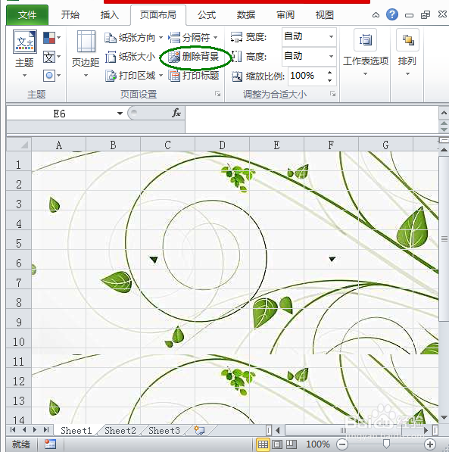The height and width of the screenshot is (452, 449).
Task: Switch to the 公式 tab
Action: pos(207,14)
